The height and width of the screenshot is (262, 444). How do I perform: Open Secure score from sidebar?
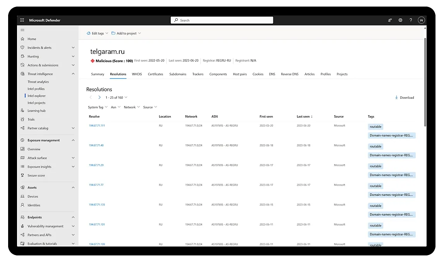click(x=36, y=175)
